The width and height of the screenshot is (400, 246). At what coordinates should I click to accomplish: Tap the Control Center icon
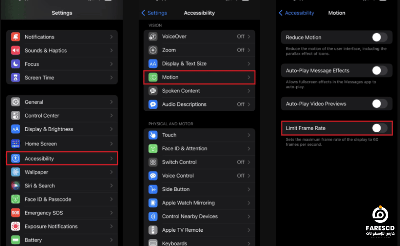coord(16,115)
